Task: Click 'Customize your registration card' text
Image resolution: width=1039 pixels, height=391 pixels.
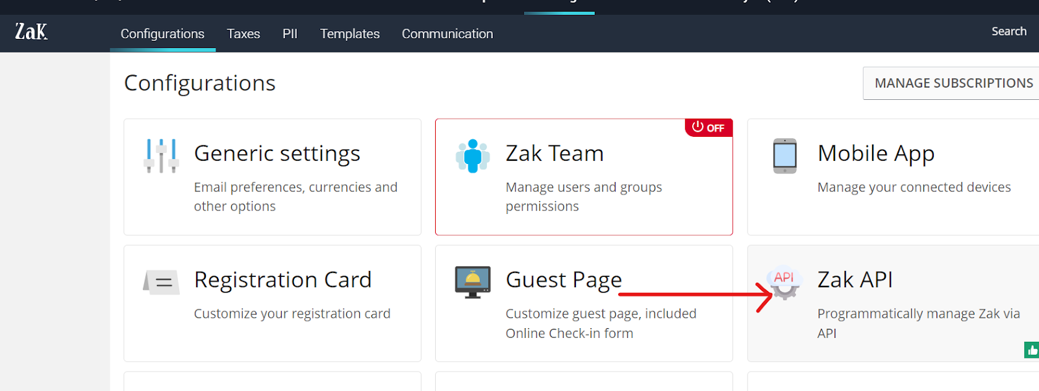Action: 292,314
